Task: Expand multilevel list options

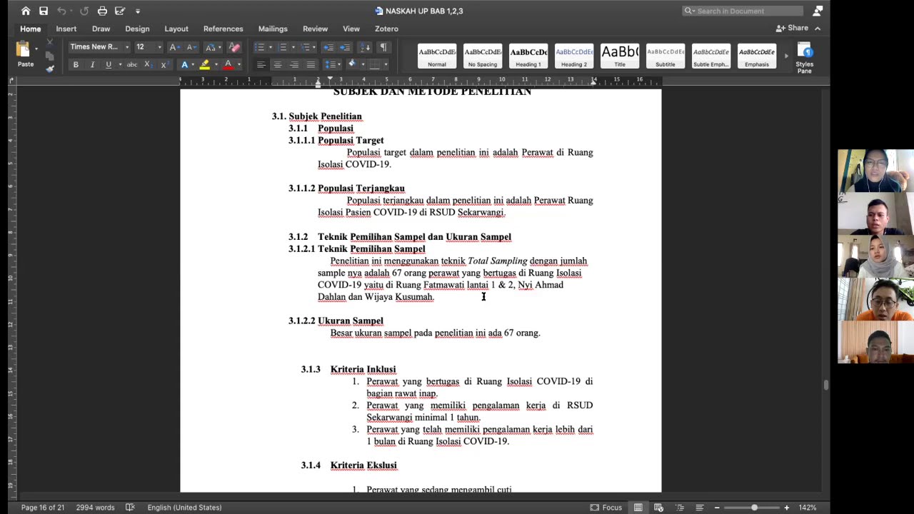Action: pos(314,47)
